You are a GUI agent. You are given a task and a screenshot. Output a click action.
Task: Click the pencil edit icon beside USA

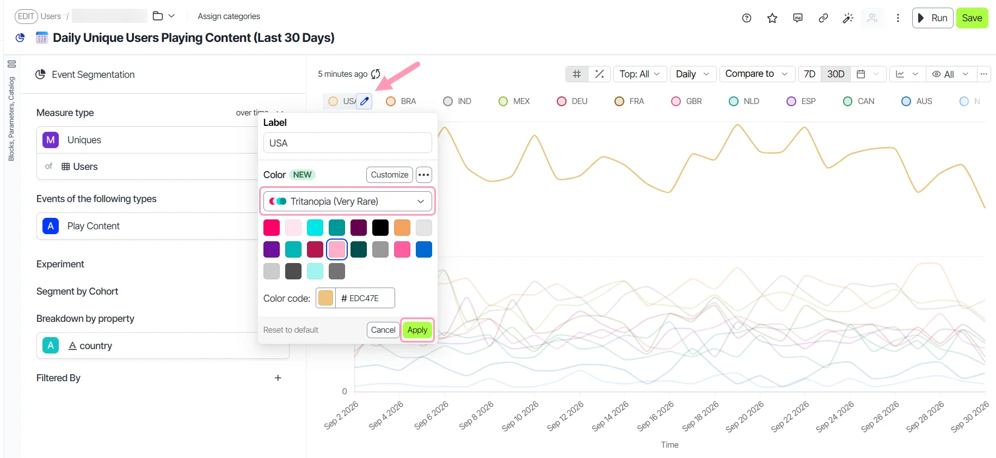(x=365, y=101)
